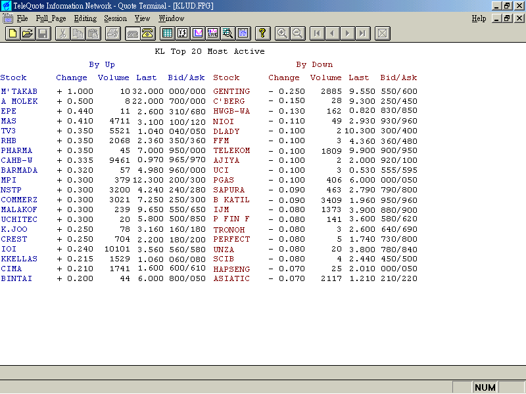Open the Editing menu
Screen dimensions: 526x394
85,18
